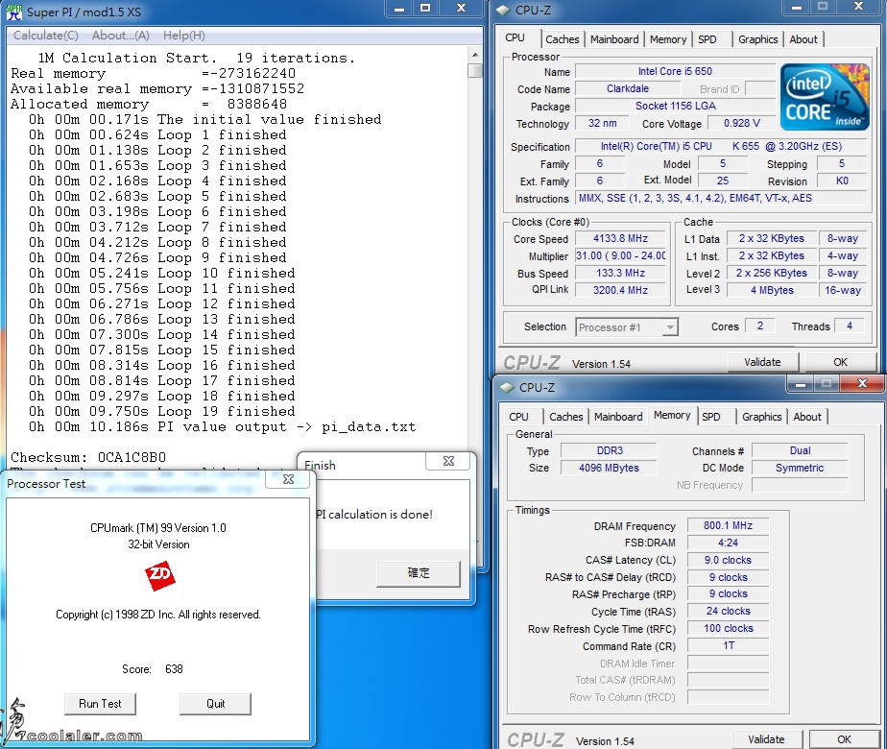Switch to Memory tab in upper CPU-Z
The image size is (887, 749).
(x=668, y=39)
